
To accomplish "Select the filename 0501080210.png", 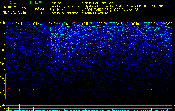I will click(14, 7).
